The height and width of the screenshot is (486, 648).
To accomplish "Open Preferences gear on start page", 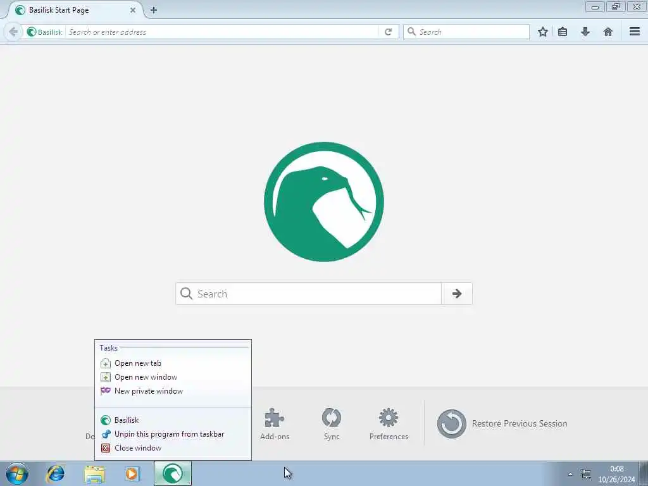I will [389, 424].
